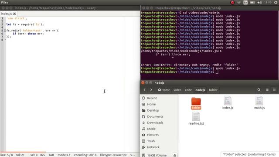Click the INS indicator in status bar
The width and height of the screenshot is (279, 157).
pyautogui.click(x=43, y=155)
